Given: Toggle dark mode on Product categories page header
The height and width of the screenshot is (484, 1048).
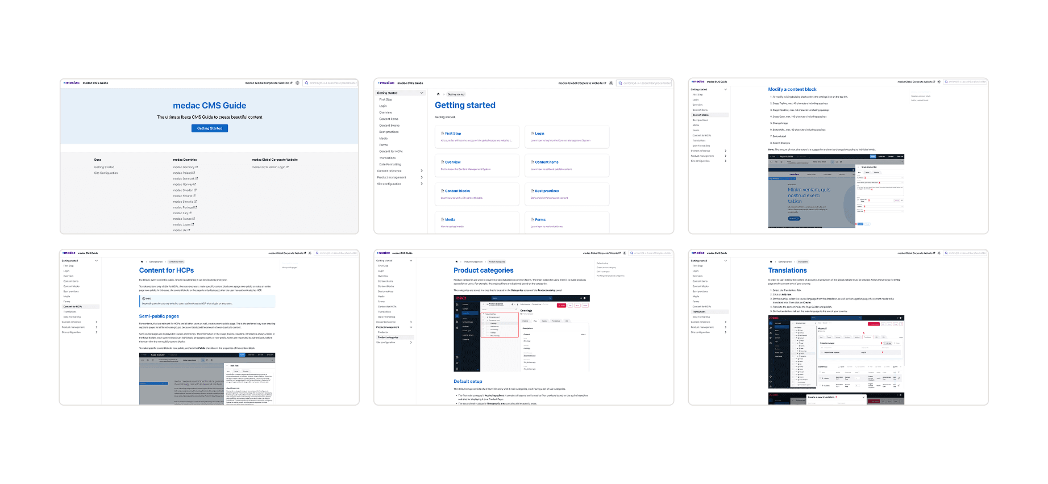Looking at the screenshot, I should (625, 253).
